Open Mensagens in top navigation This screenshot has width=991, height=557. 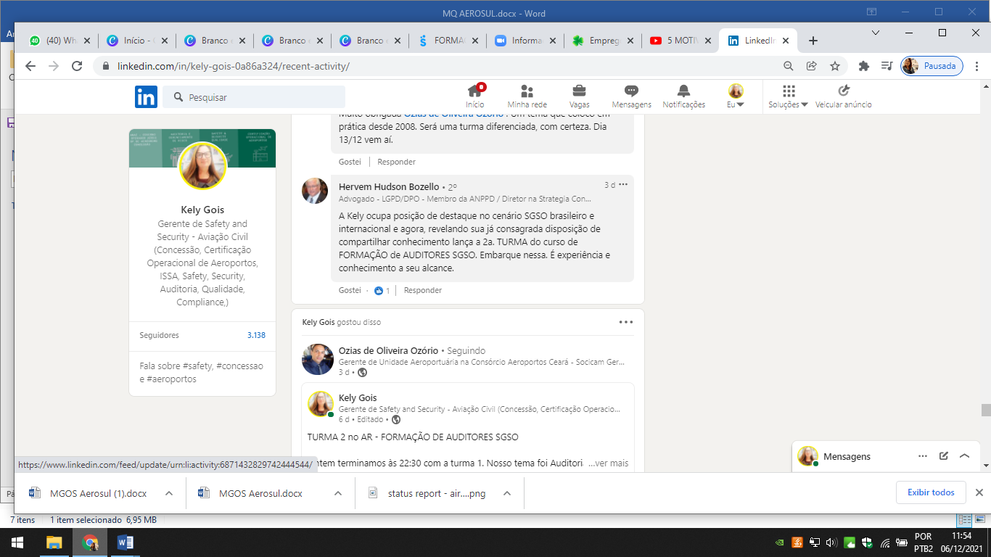(x=631, y=96)
